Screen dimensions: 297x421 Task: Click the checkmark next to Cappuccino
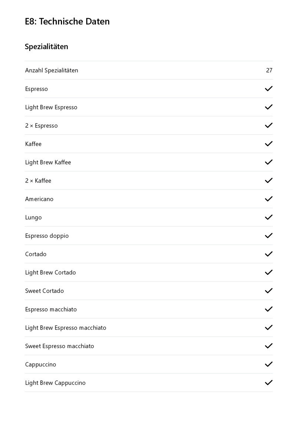[268, 364]
